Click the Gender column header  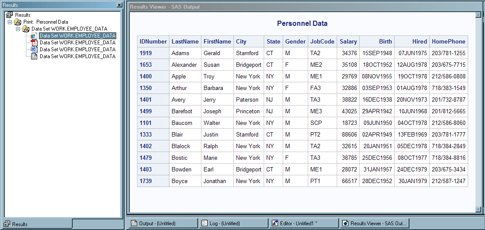pos(295,41)
